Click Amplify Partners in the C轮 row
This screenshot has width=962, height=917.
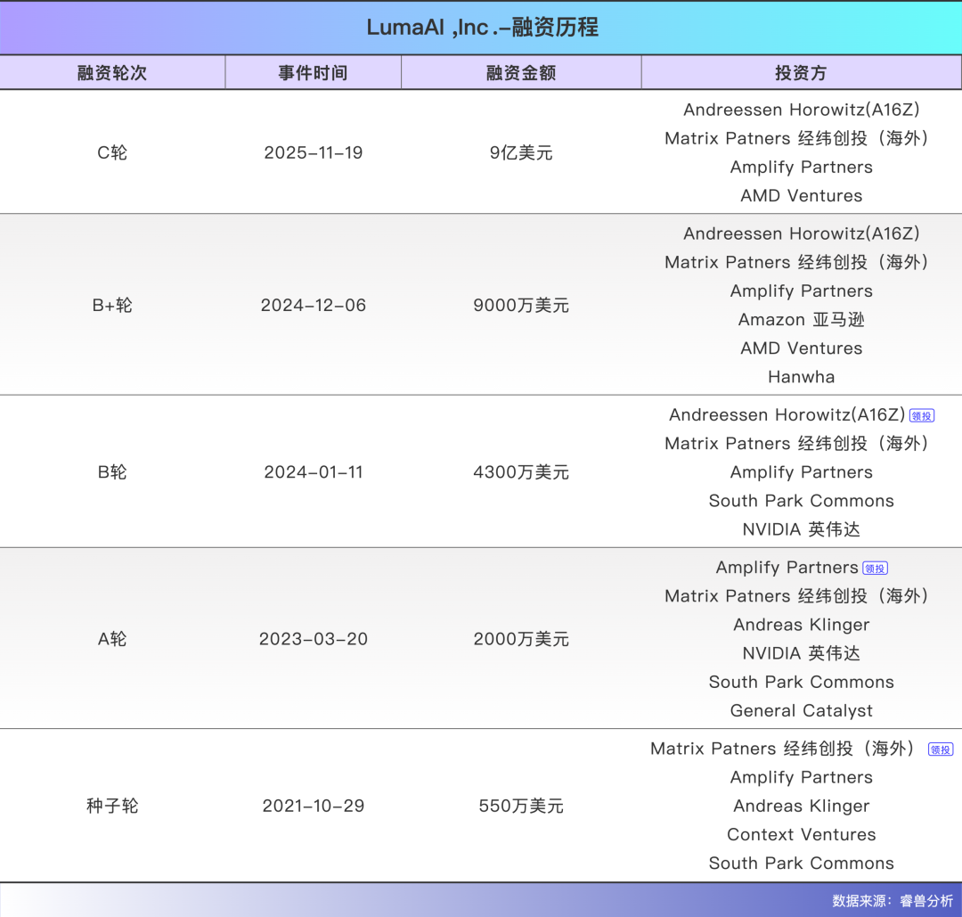[802, 167]
